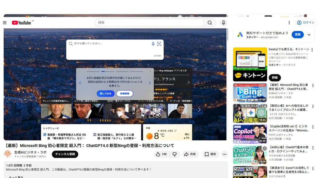Open the Copilot活用術 recommended video thumbnail
318x178 pixels.
[250, 134]
